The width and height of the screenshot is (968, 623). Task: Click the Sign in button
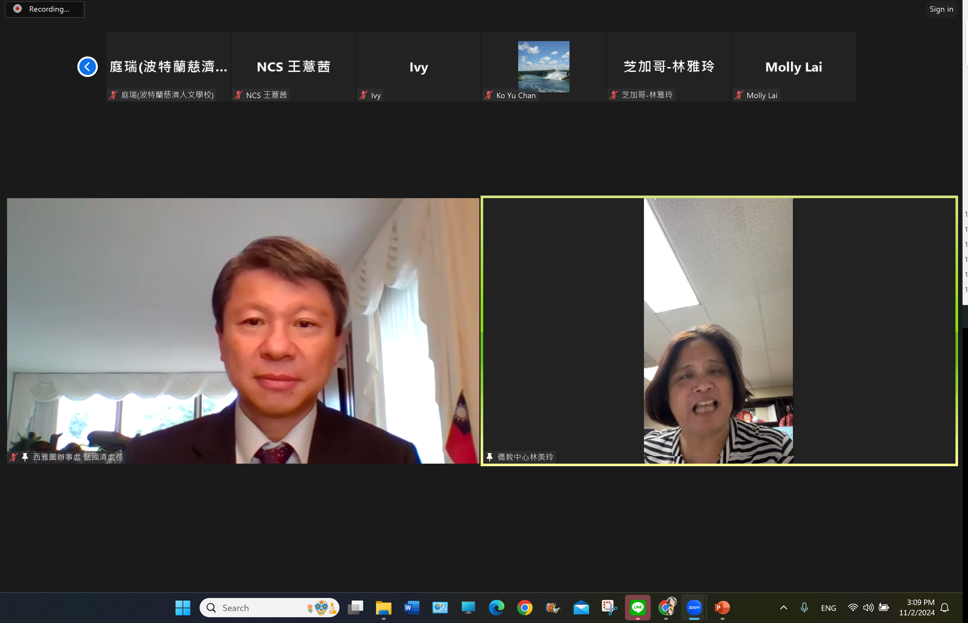click(x=941, y=9)
